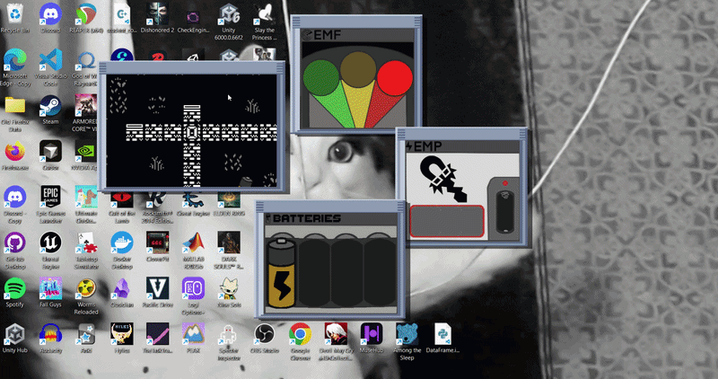Image resolution: width=718 pixels, height=379 pixels.
Task: Open Google Chrome shortcut
Action: 299,337
